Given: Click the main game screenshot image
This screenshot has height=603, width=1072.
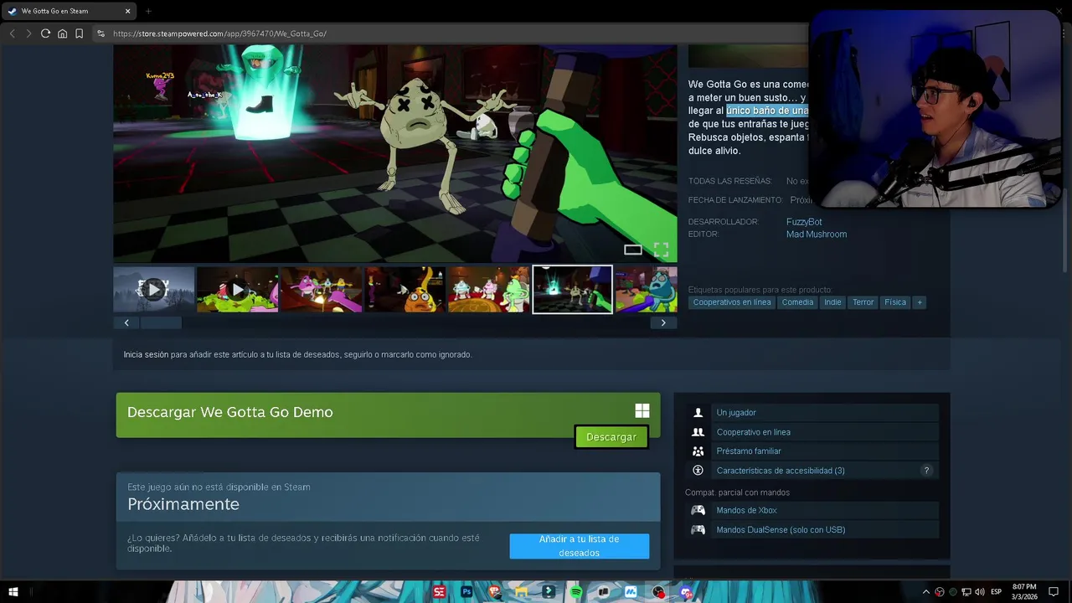Looking at the screenshot, I should [x=395, y=153].
